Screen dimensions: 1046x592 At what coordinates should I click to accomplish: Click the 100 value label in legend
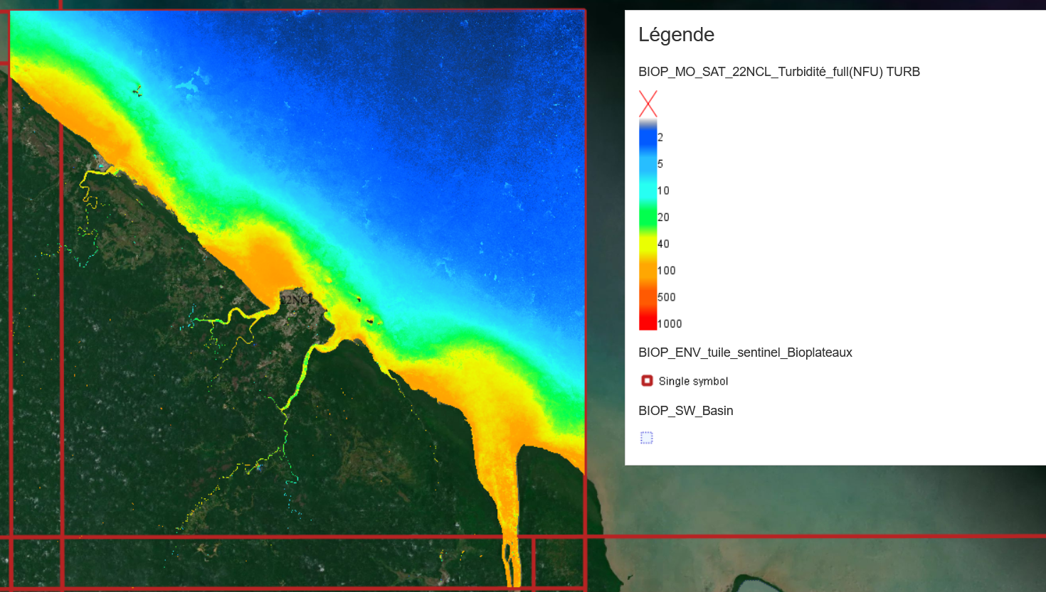[x=666, y=271]
